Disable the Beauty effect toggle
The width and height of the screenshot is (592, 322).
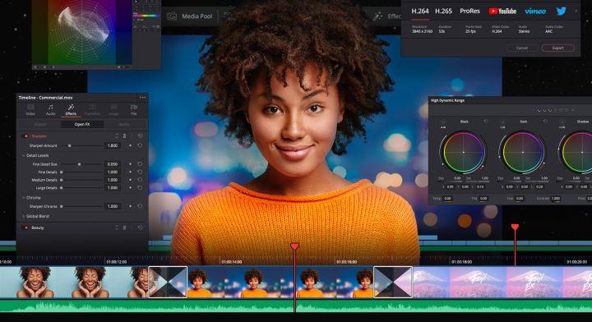click(25, 228)
